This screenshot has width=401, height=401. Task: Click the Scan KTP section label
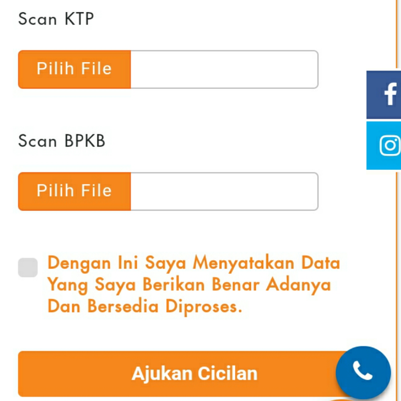coord(55,19)
